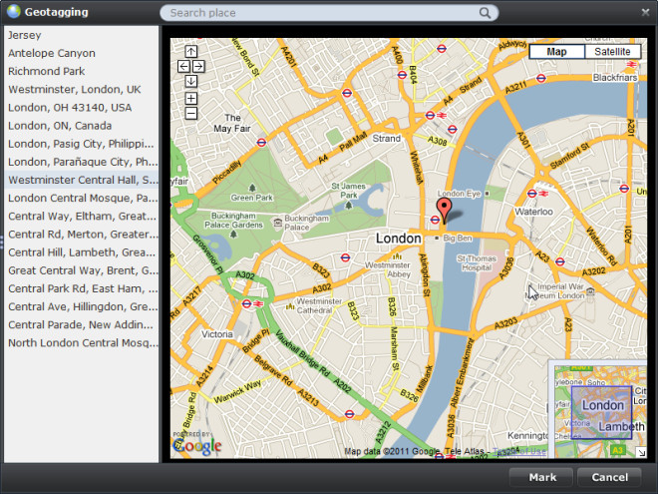Click the red location marker pin
658x494 pixels.
click(x=444, y=211)
